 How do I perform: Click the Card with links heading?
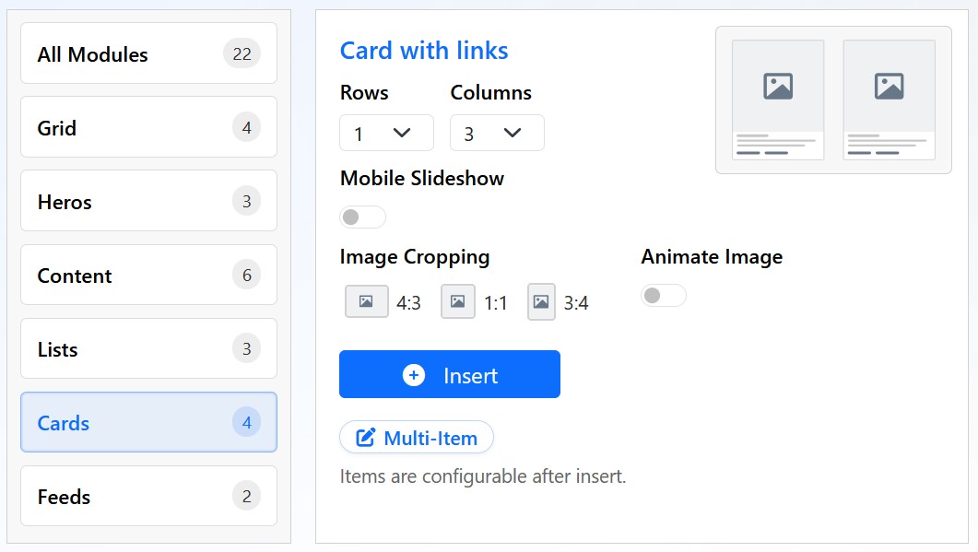point(424,51)
